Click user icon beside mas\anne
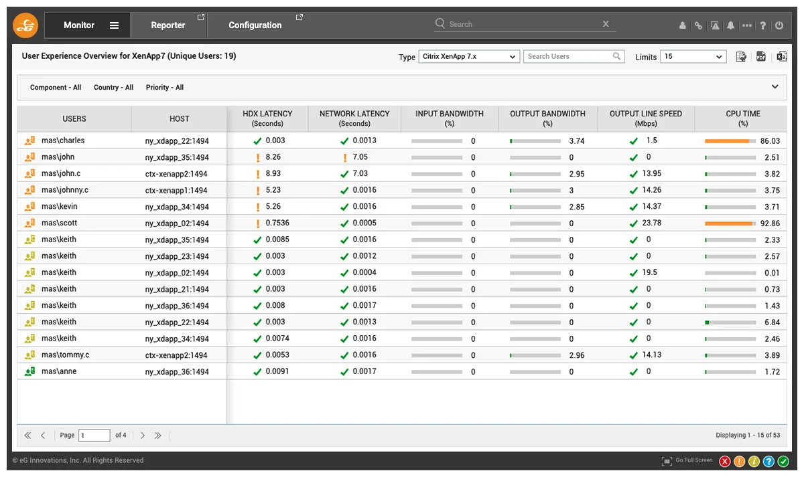This screenshot has width=804, height=477. coord(29,371)
